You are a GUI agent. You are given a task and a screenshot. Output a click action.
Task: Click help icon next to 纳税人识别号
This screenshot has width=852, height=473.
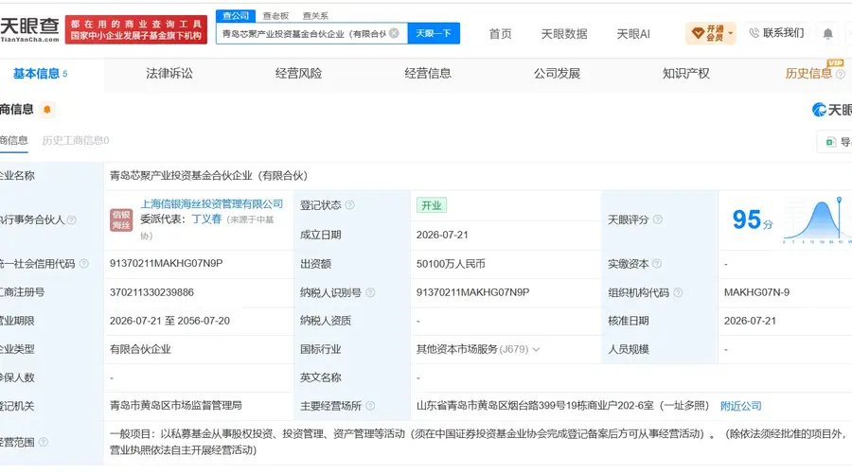point(370,292)
